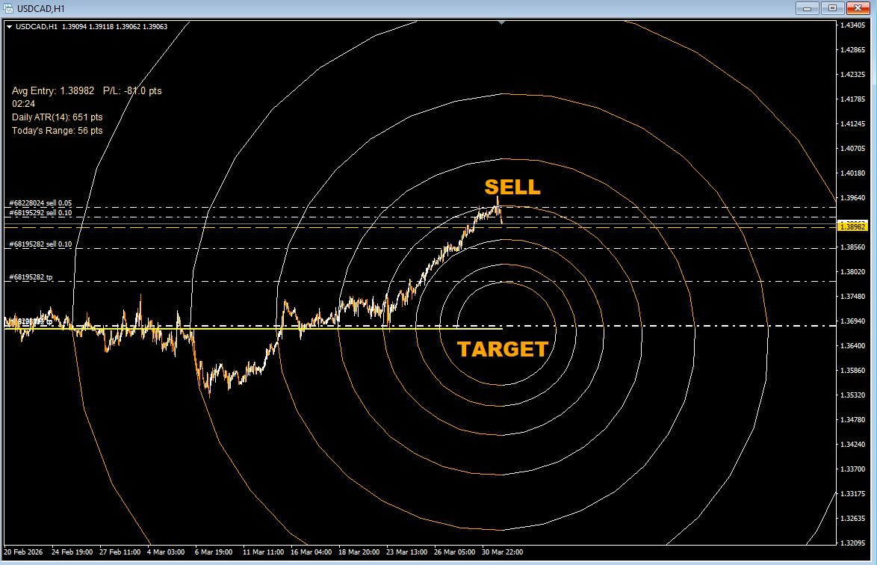The image size is (877, 565).
Task: Click time axis label 18 Mar 20:00
Action: (359, 552)
